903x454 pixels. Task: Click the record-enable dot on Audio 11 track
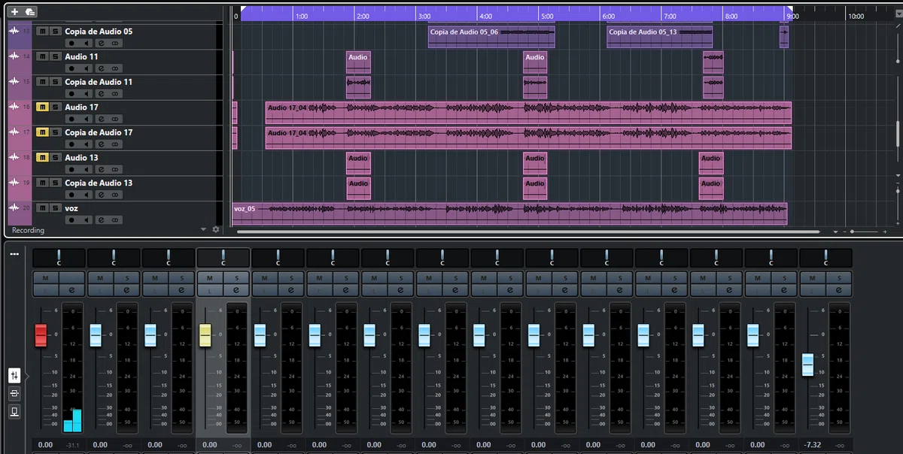(x=72, y=68)
